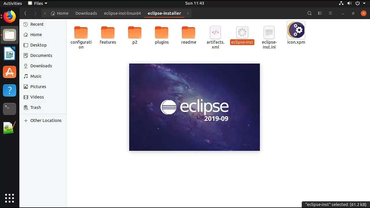The height and width of the screenshot is (208, 370).
Task: Toggle list view in the Files toolbar
Action: (320, 13)
